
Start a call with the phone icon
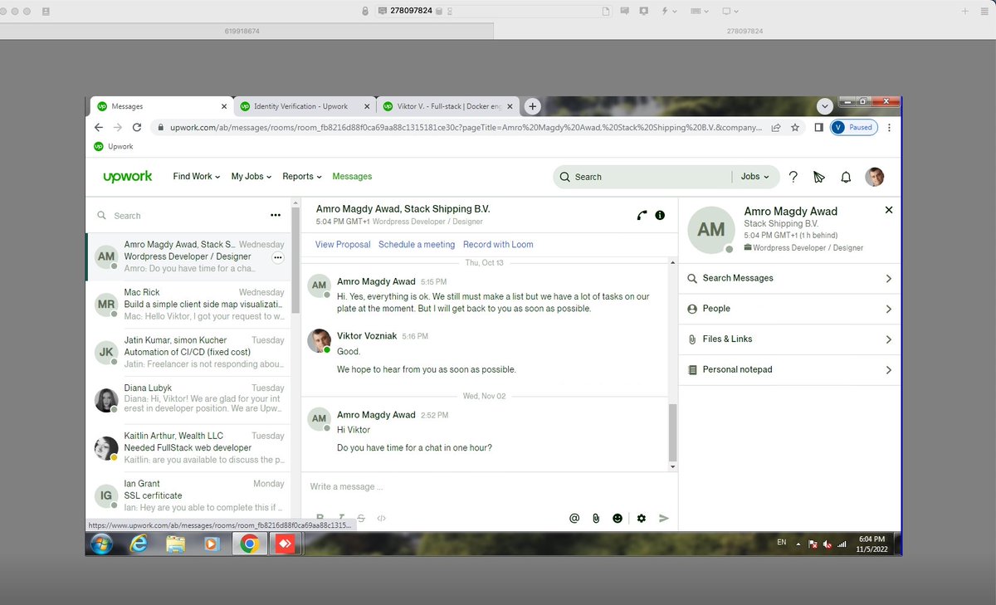tap(642, 215)
